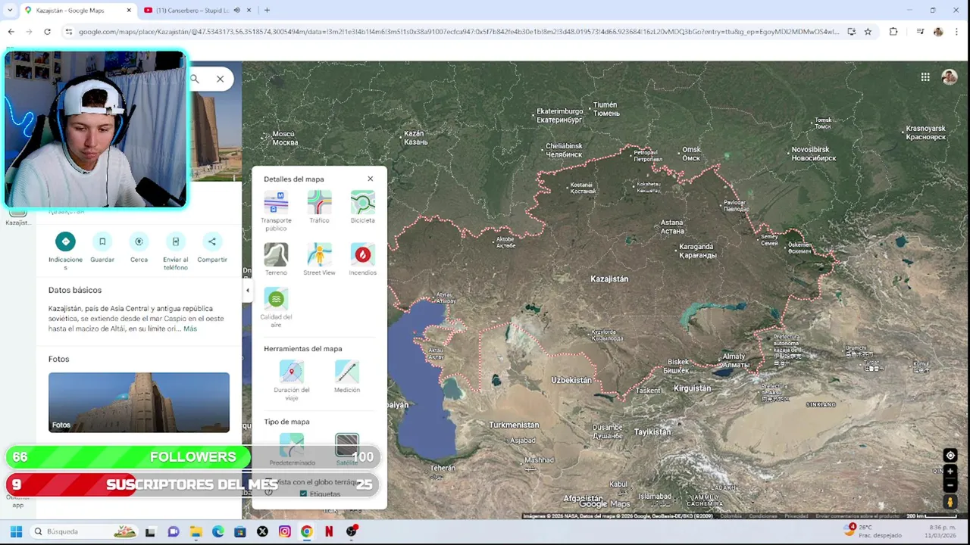This screenshot has height=545, width=970.
Task: Select the Transporte público layer
Action: (276, 211)
